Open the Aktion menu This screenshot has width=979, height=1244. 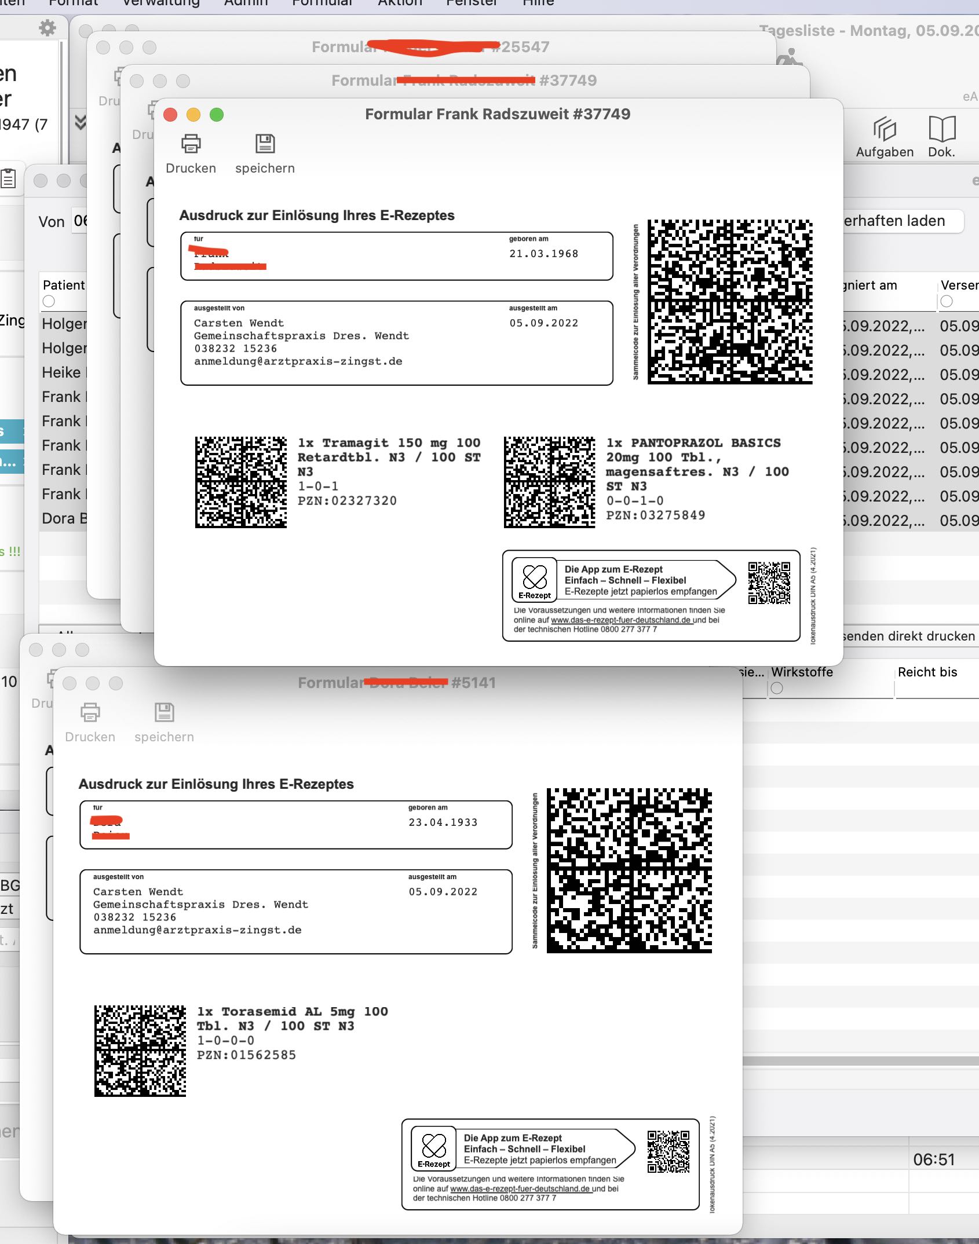pyautogui.click(x=400, y=3)
